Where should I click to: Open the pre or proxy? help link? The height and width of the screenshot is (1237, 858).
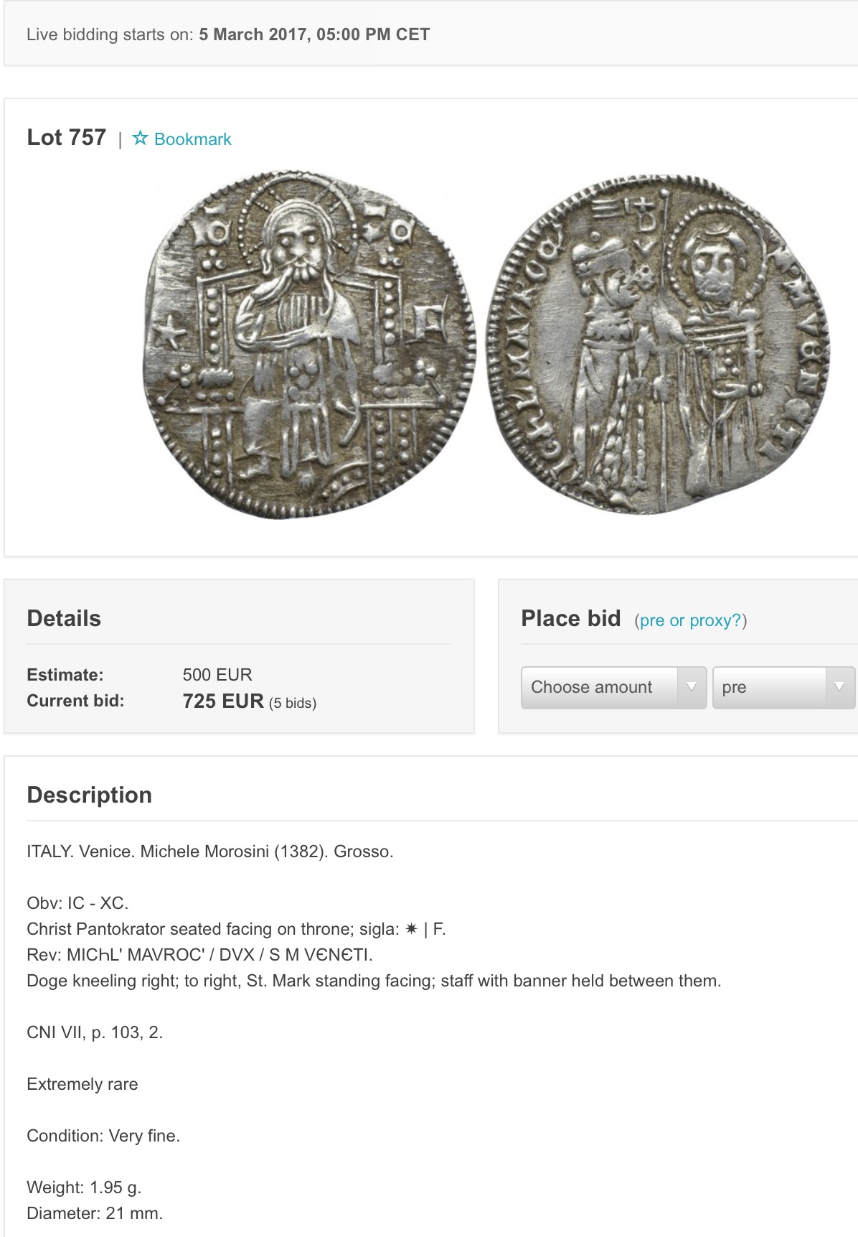691,620
